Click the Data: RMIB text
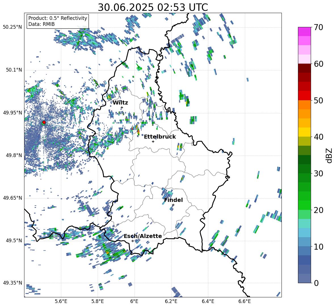This screenshot has width=336, height=307. (41, 24)
